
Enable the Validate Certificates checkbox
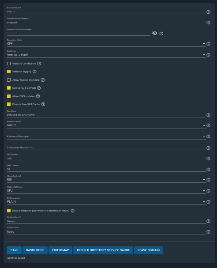pyautogui.click(x=9, y=64)
